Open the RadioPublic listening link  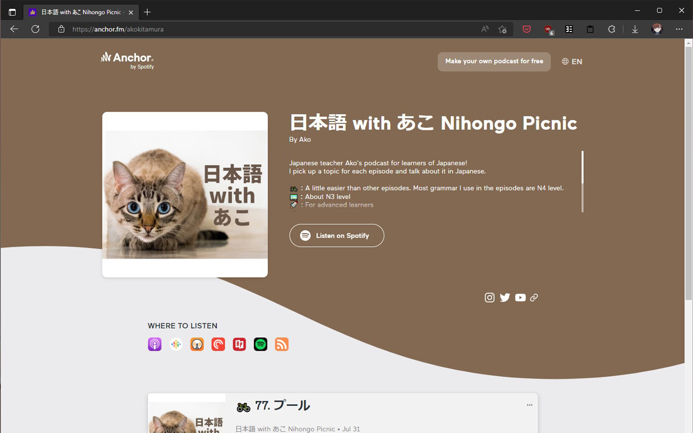coord(239,344)
